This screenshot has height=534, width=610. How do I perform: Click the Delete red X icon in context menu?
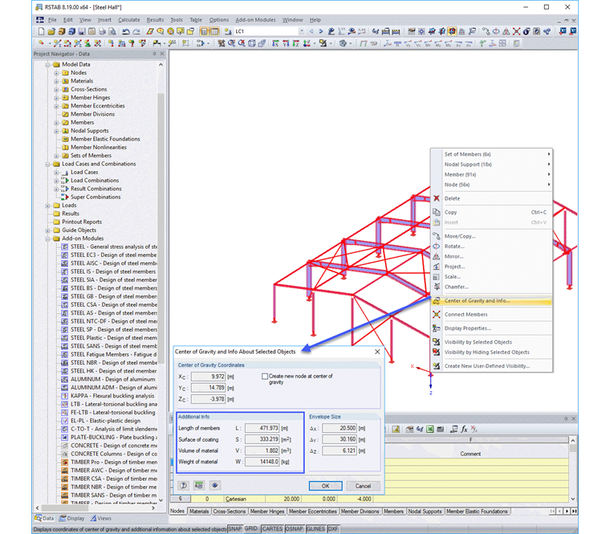click(x=437, y=198)
